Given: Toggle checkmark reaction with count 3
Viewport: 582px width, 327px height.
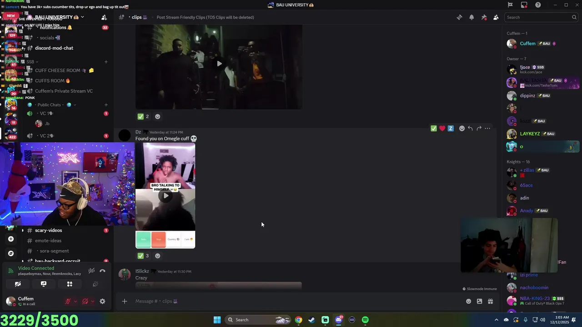Looking at the screenshot, I should [x=143, y=256].
